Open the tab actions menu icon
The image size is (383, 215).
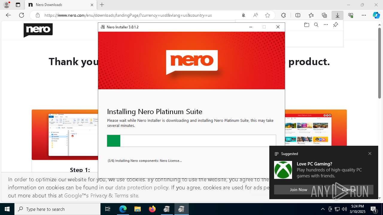click(18, 5)
